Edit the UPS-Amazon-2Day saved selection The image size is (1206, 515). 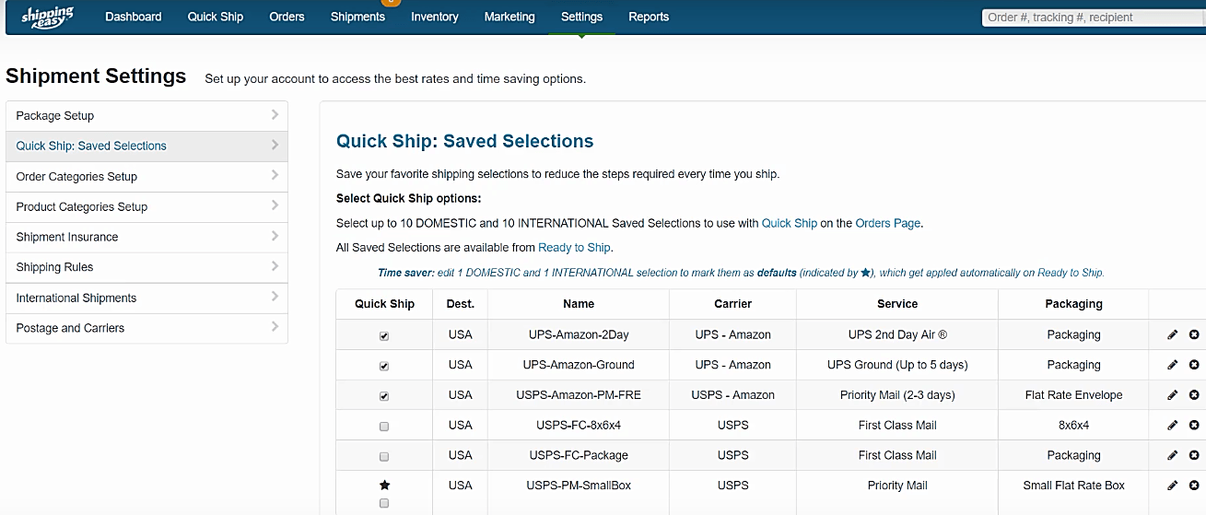pos(1173,334)
